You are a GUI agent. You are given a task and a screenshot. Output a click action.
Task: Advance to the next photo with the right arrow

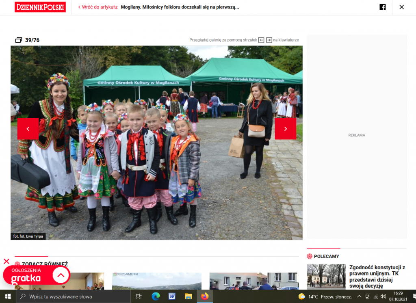pyautogui.click(x=285, y=129)
